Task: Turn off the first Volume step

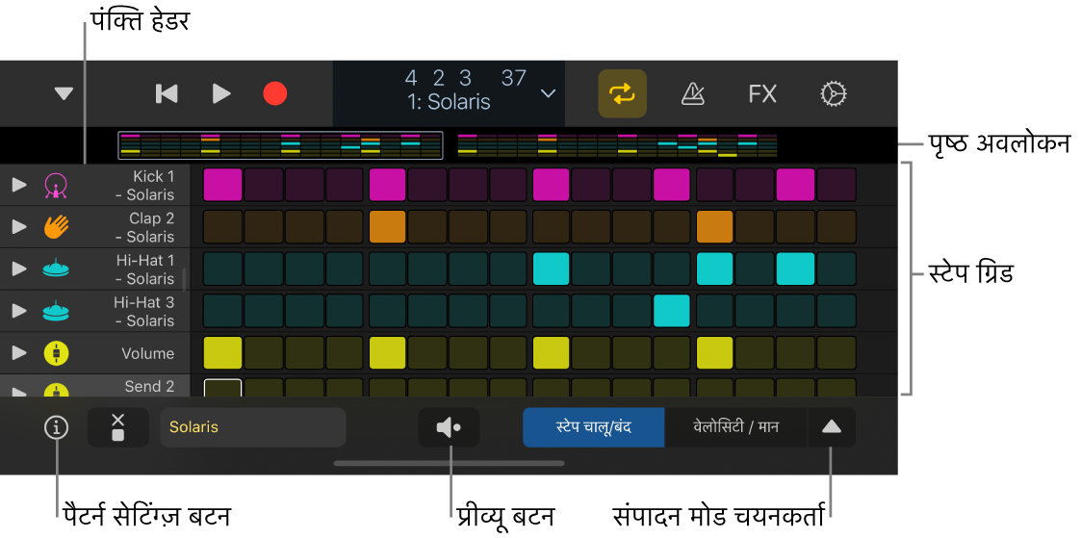Action: tap(223, 352)
